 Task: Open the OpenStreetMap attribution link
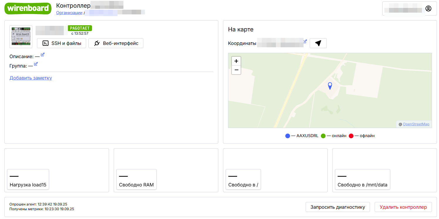(x=416, y=124)
